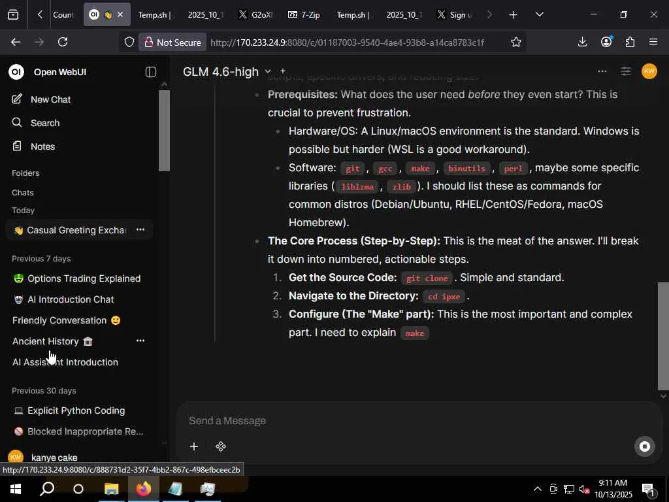The image size is (669, 502).
Task: Show hidden system tray icons
Action: (x=537, y=489)
